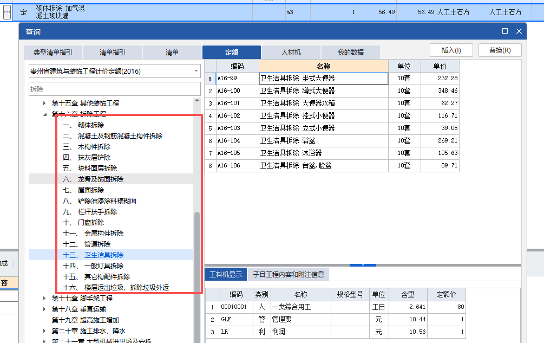Click the ellipsis button beside 定 row
The image size is (544, 343).
(x=7, y=12)
